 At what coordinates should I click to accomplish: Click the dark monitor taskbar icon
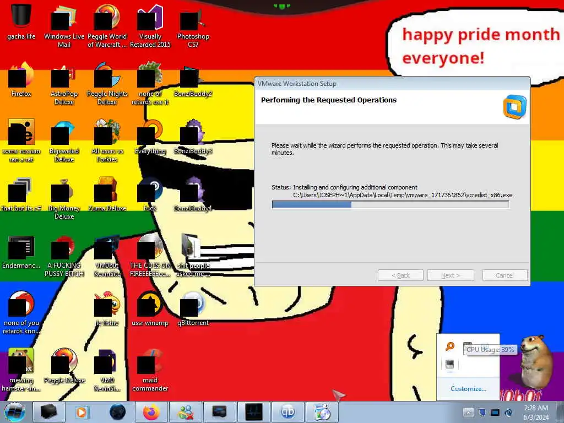pyautogui.click(x=220, y=412)
